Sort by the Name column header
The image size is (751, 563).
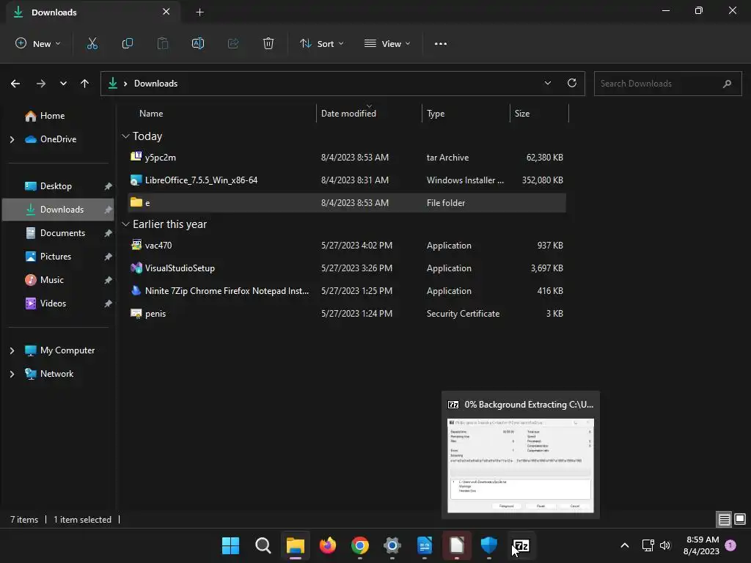click(151, 114)
